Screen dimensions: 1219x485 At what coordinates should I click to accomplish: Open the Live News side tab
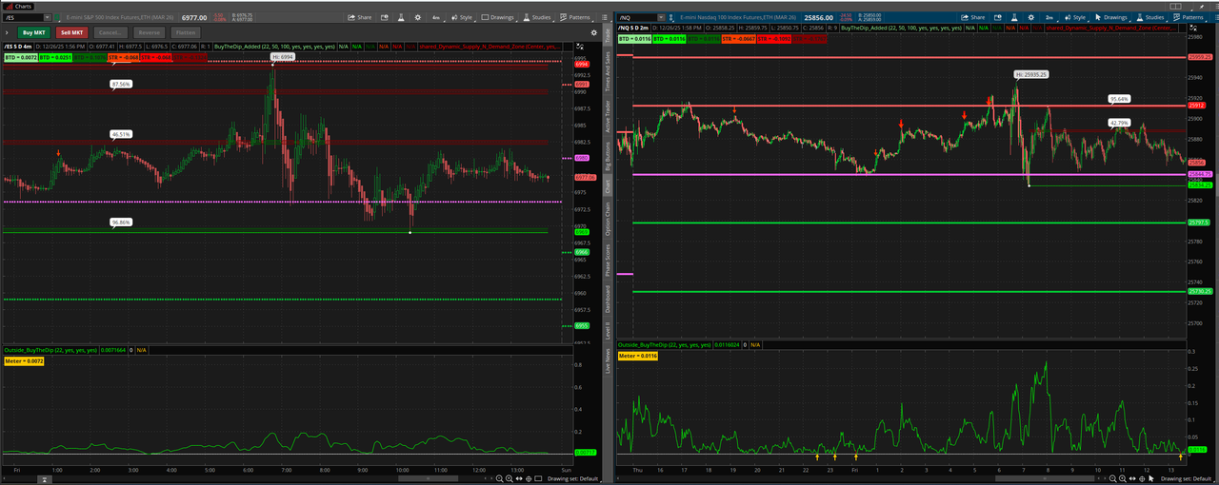(x=608, y=361)
